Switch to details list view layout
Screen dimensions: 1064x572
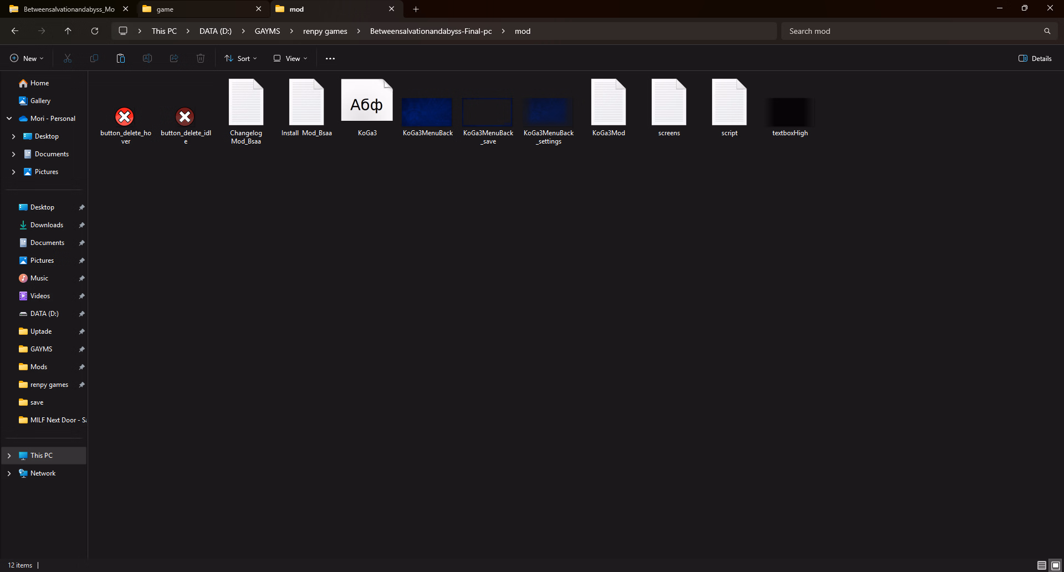[x=1041, y=565]
